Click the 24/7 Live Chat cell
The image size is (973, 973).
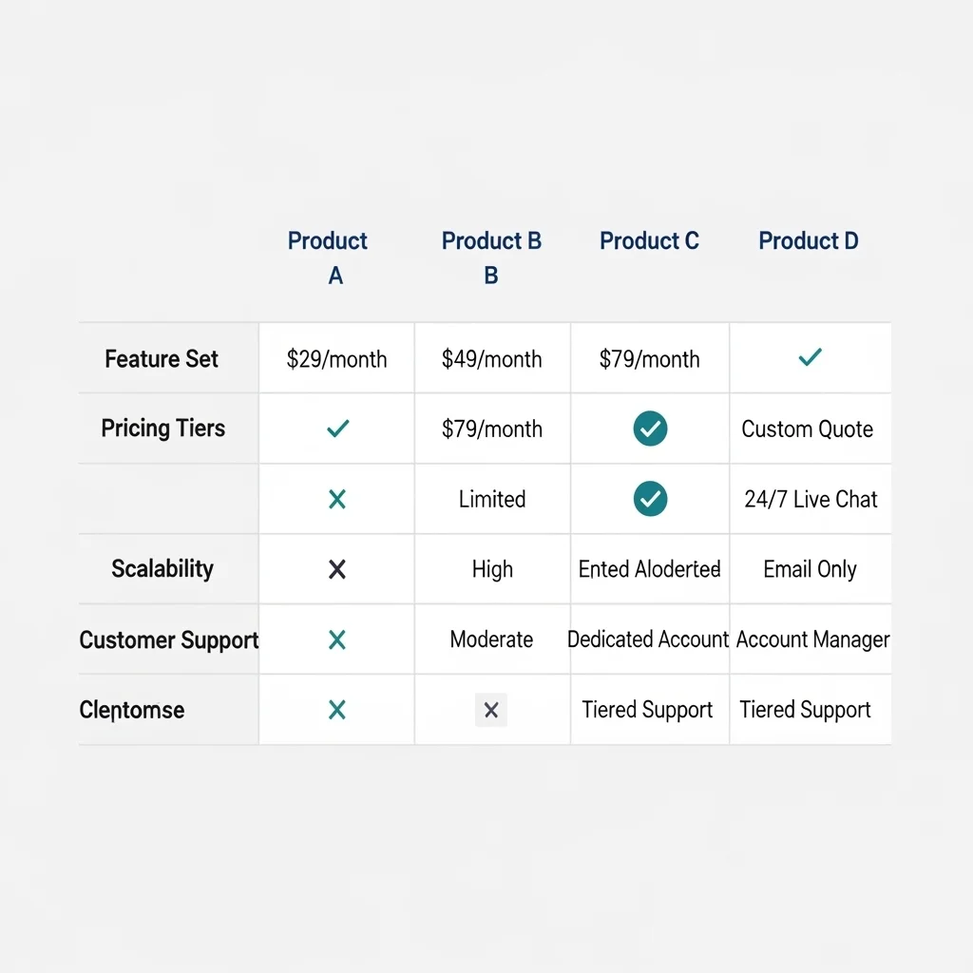[811, 499]
